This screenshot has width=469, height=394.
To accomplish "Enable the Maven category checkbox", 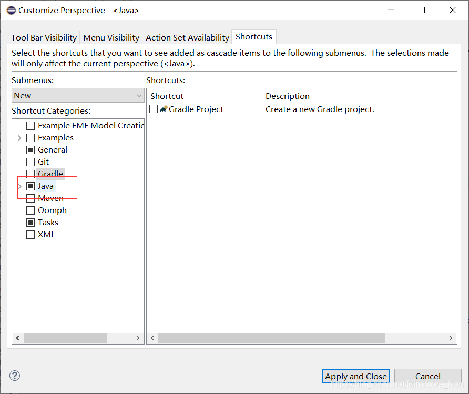I will coord(30,198).
